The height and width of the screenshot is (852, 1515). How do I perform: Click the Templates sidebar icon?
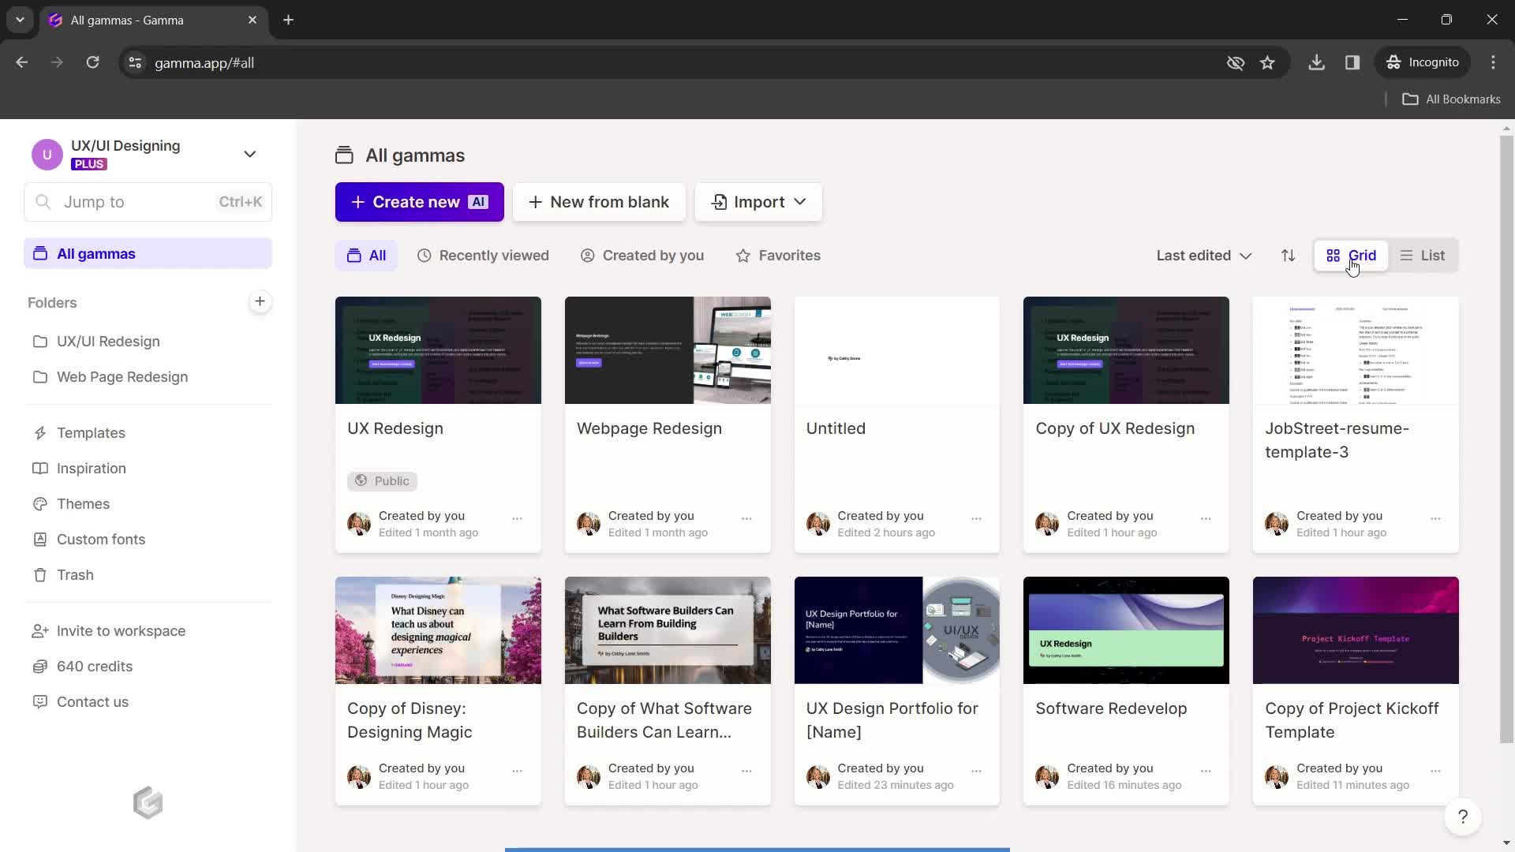click(39, 433)
